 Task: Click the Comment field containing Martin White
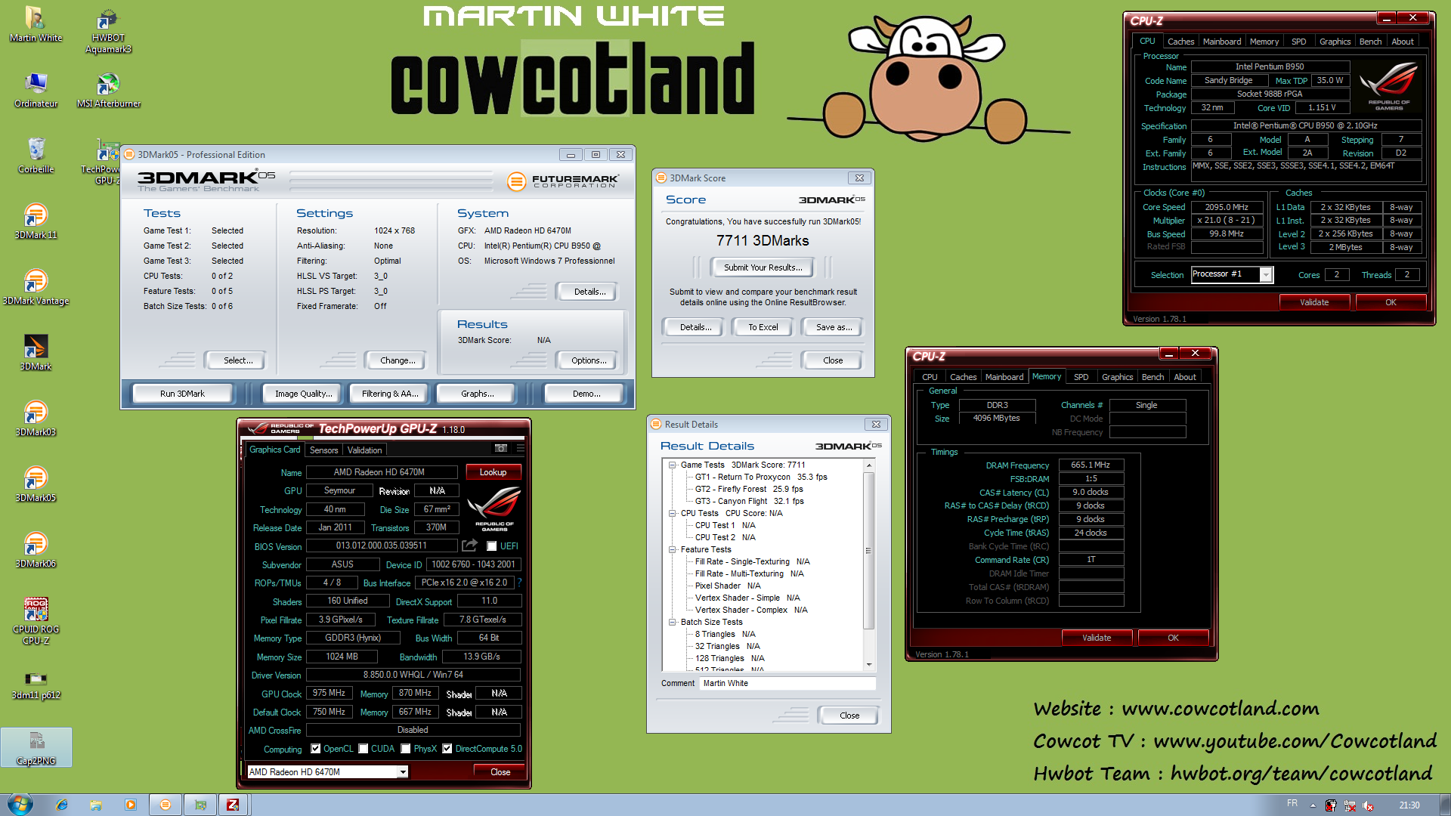787,683
